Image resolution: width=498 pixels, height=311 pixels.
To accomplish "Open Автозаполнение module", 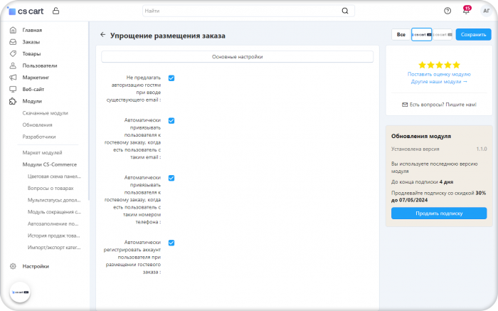I will point(53,224).
